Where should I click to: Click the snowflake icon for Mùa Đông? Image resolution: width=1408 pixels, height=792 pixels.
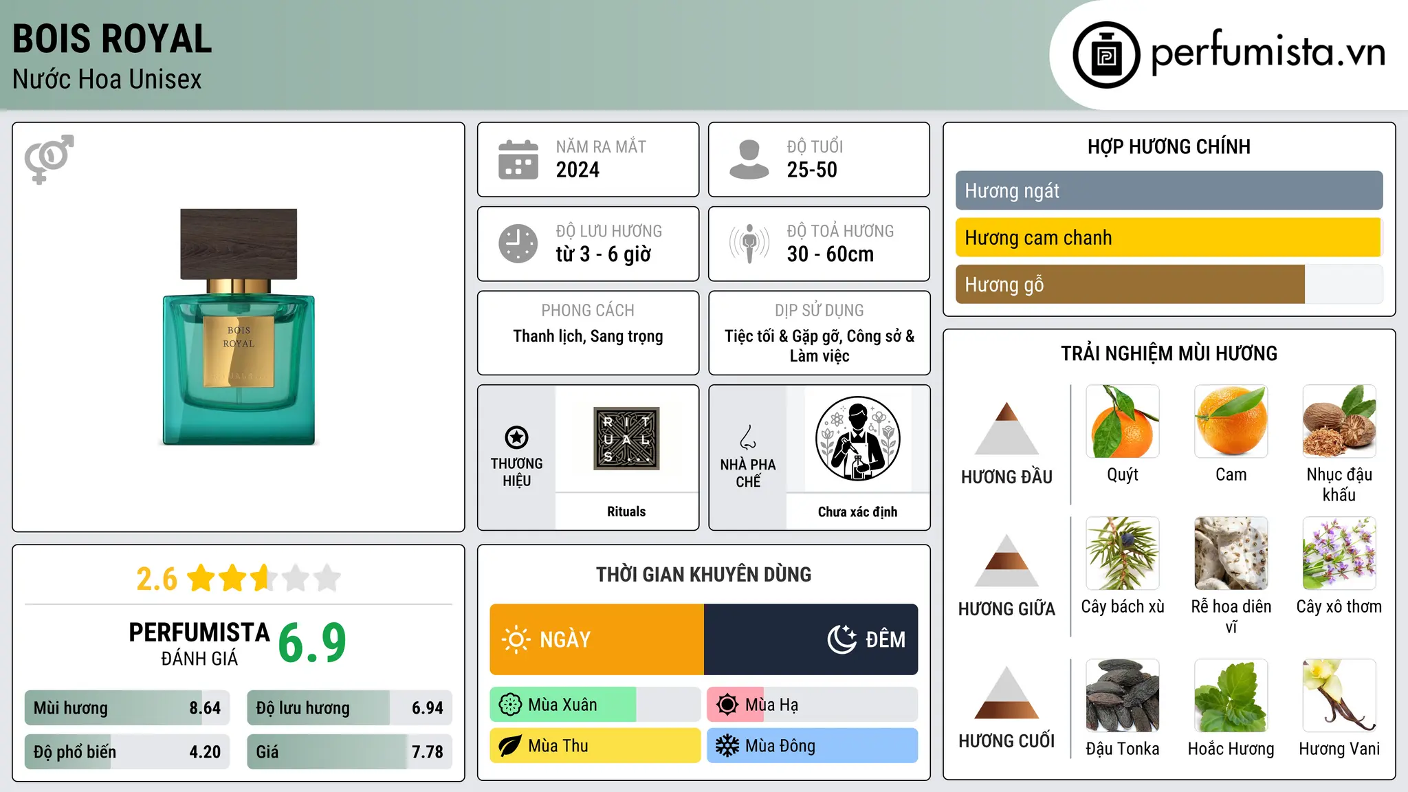[727, 746]
